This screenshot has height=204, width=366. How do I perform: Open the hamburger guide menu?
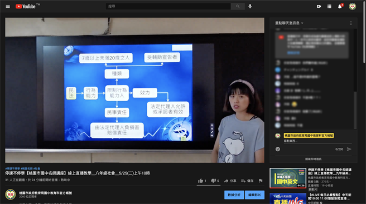pos(8,7)
